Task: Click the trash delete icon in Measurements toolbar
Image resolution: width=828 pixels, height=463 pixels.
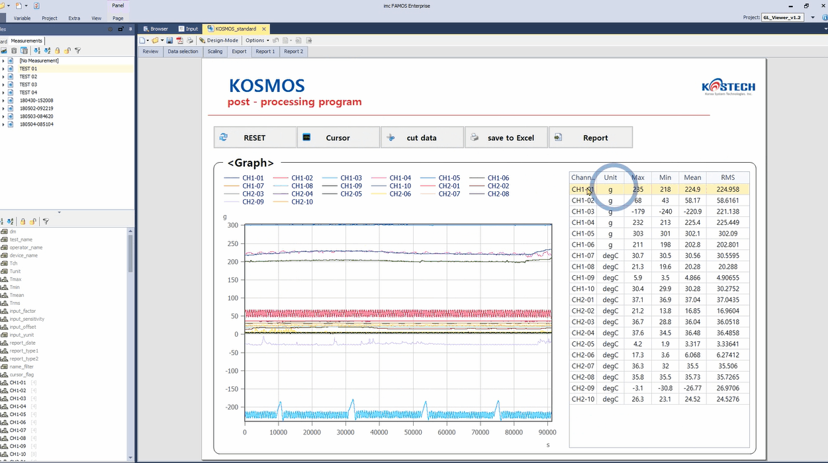Action: coord(14,50)
